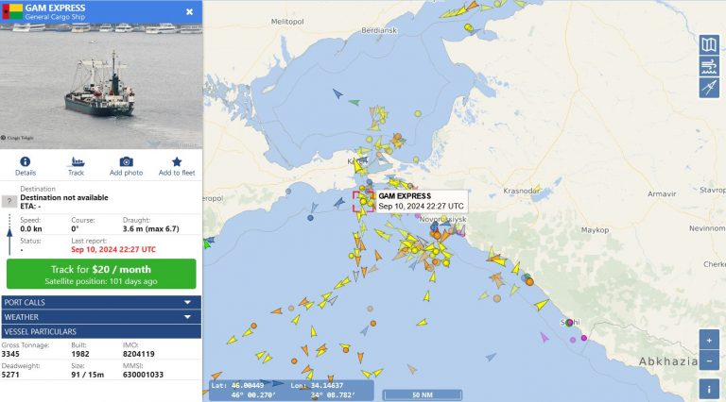This screenshot has width=726, height=402.
Task: Click Add photo camera icon
Action: [126, 166]
